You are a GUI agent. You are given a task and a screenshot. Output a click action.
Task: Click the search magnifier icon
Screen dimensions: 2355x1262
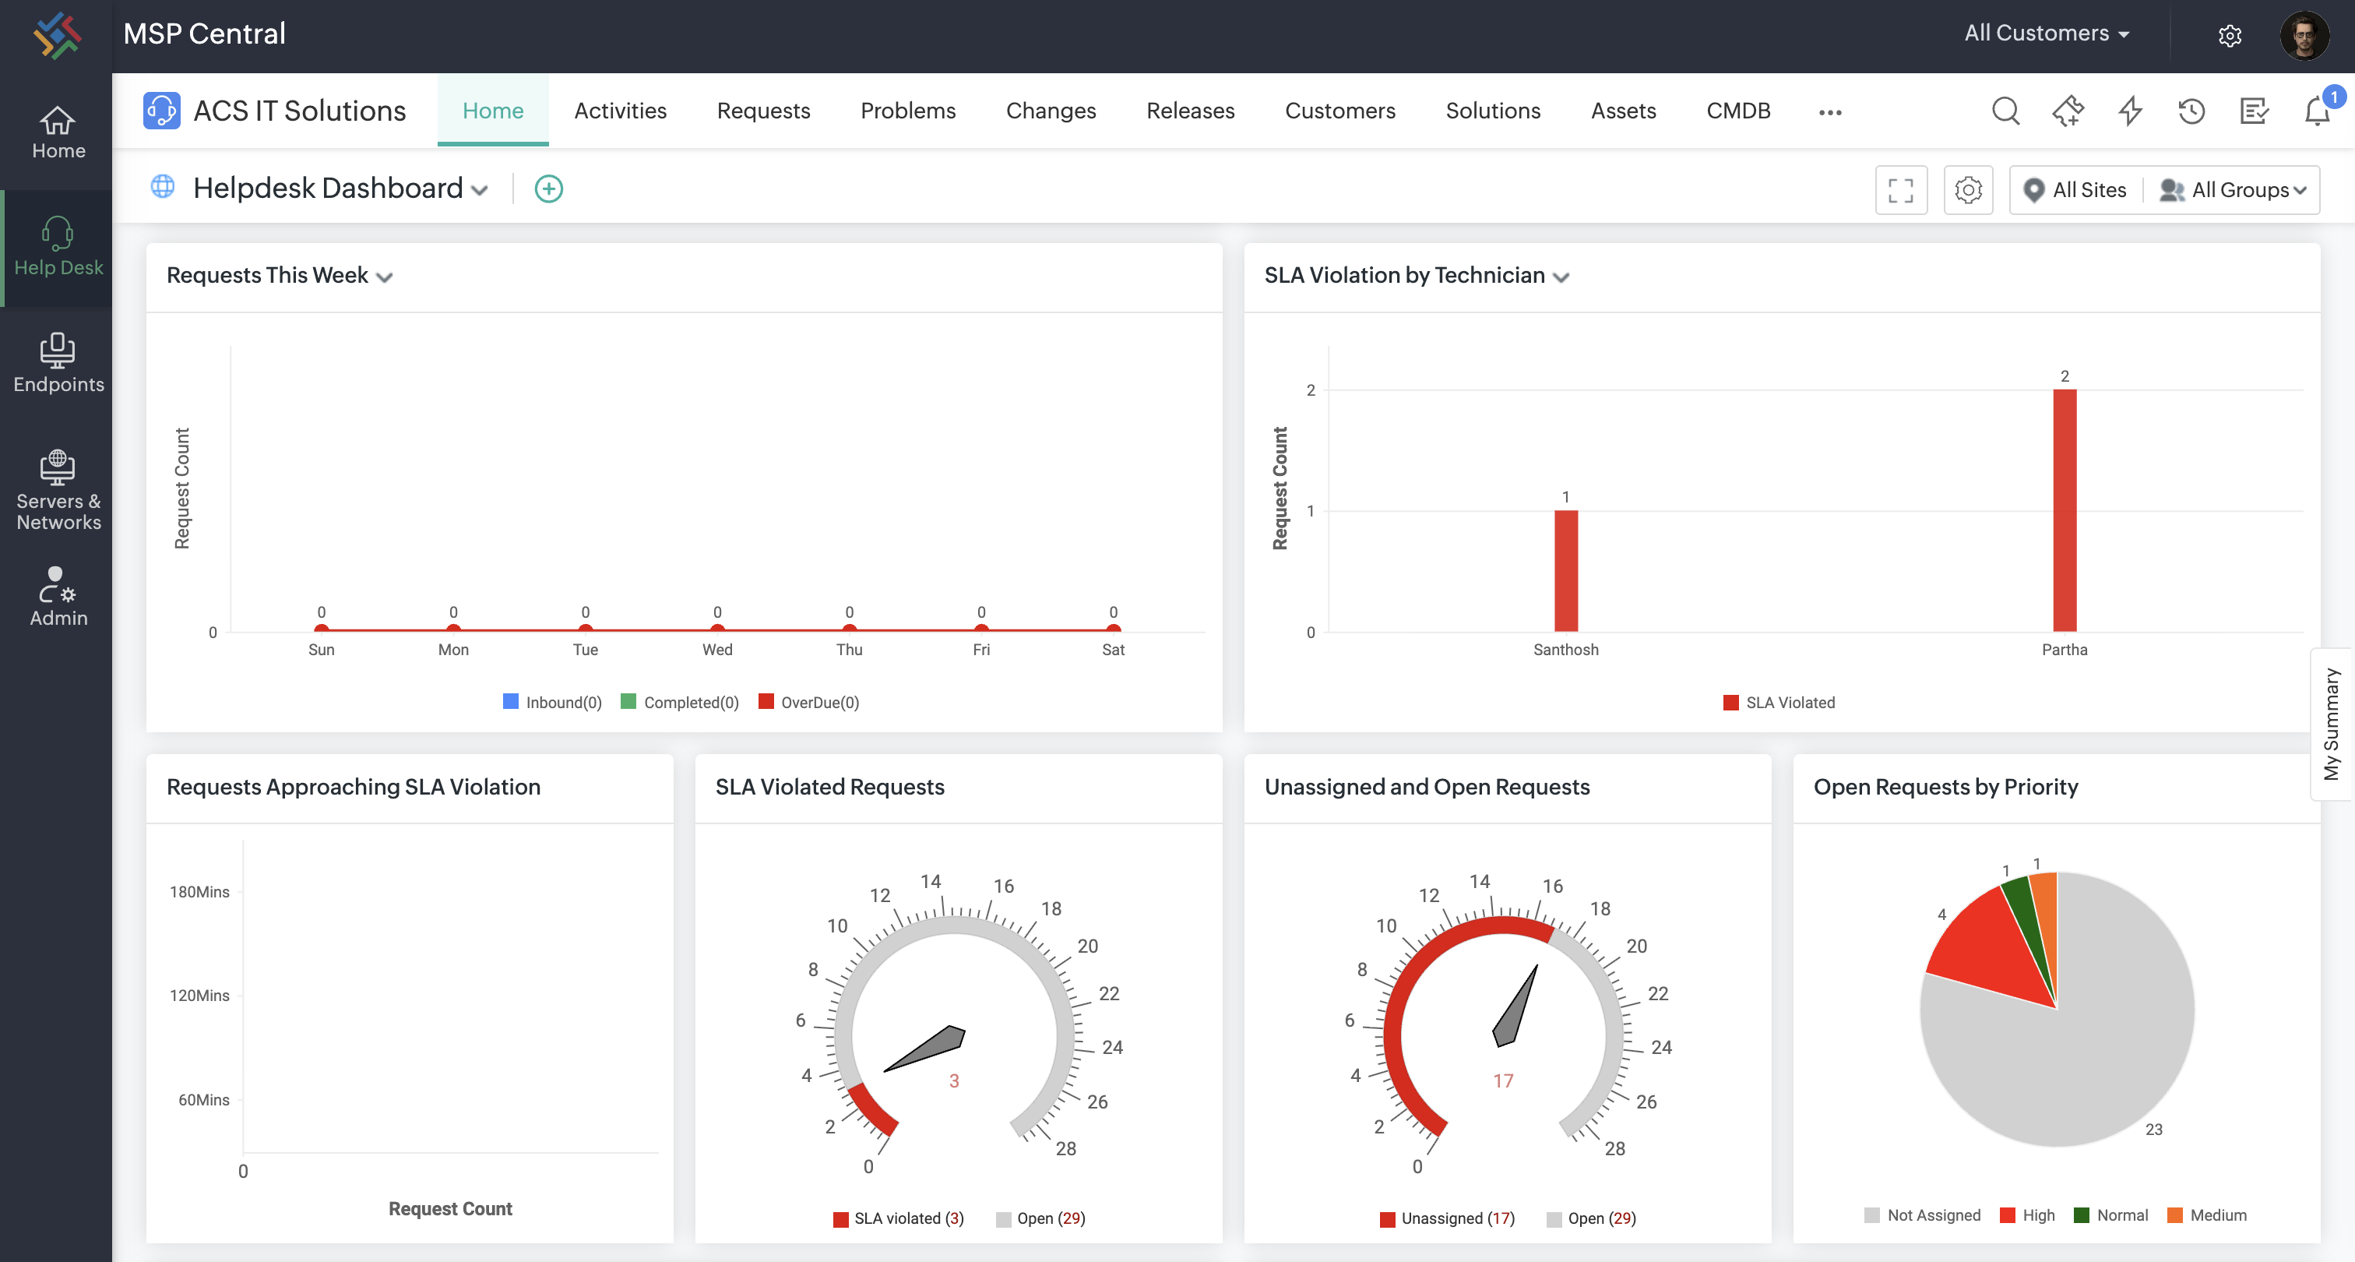click(2005, 111)
